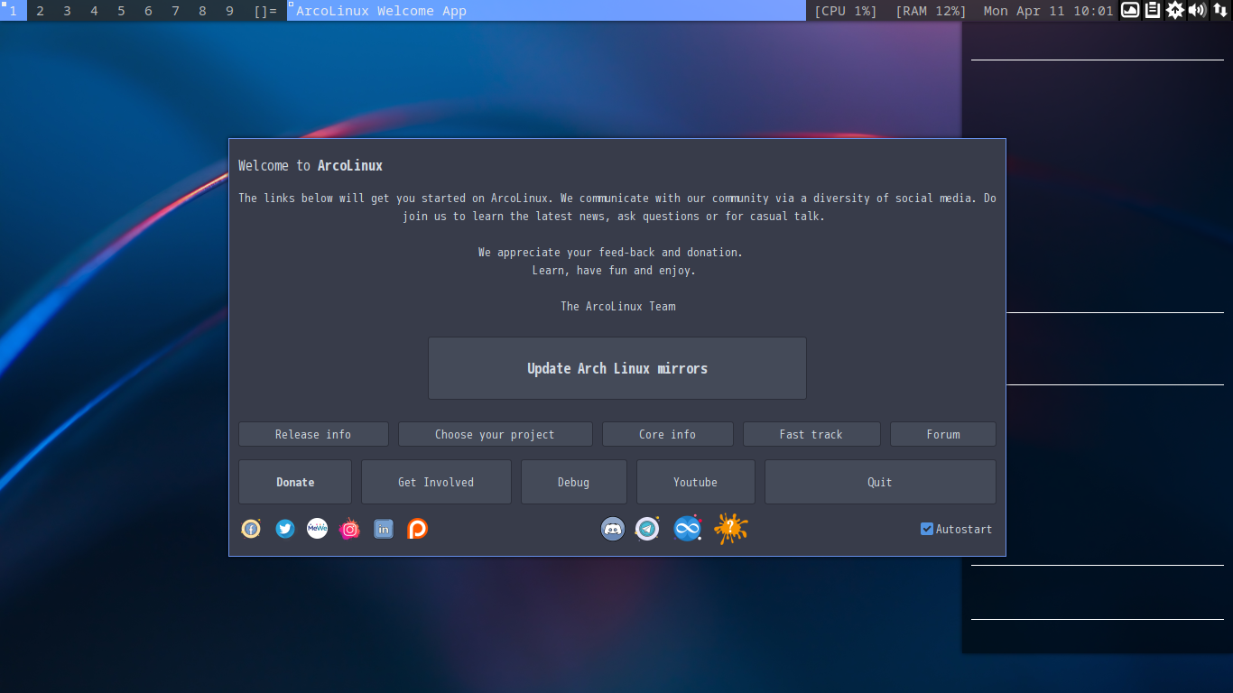Switch to workspace 8

click(202, 11)
